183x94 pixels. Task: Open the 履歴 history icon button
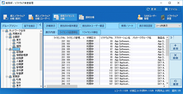[x=175, y=83]
